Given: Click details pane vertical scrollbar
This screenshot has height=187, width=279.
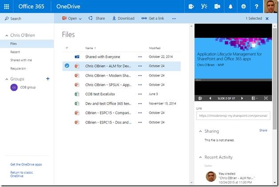Looking at the screenshot, I should pyautogui.click(x=275, y=79).
